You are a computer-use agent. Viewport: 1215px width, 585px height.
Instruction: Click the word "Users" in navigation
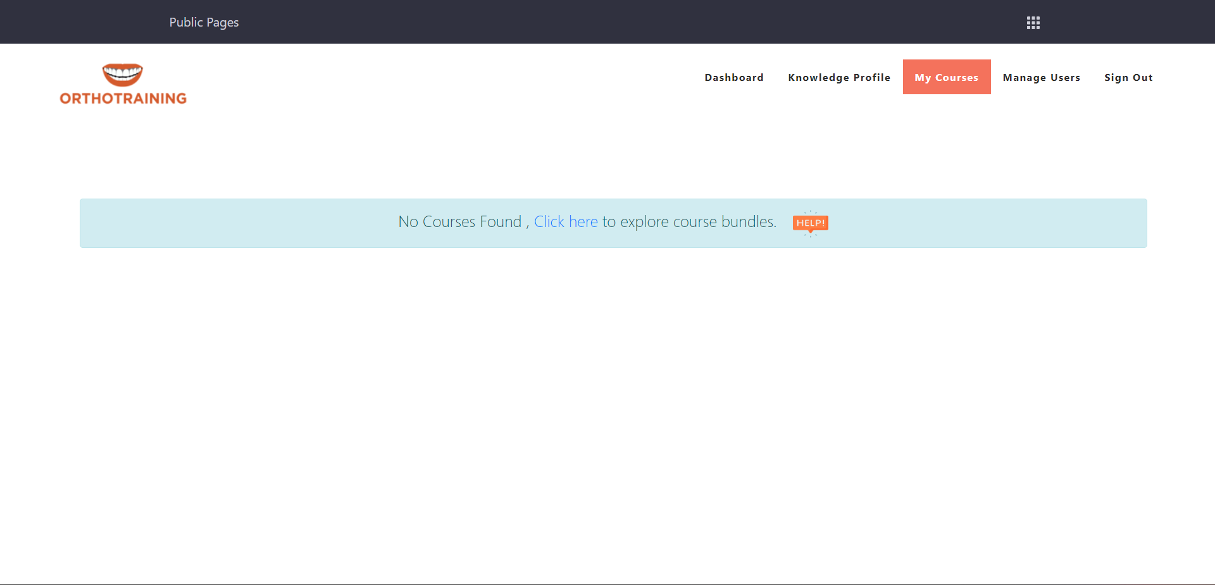point(1065,77)
